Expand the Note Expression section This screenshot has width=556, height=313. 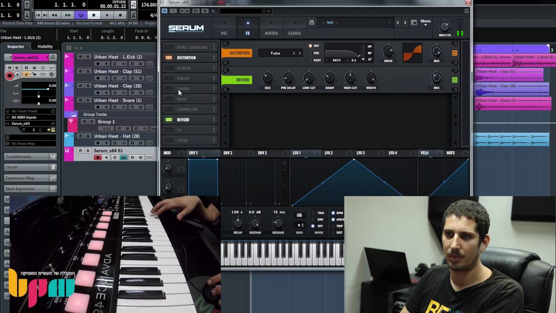point(30,189)
